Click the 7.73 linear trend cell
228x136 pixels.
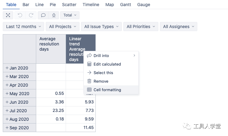pyautogui.click(x=81, y=111)
